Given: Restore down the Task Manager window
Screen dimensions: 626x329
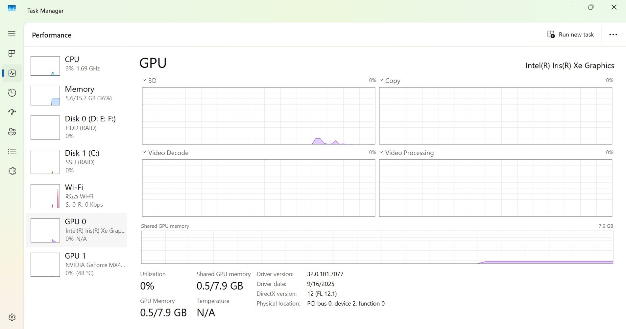Looking at the screenshot, I should [x=591, y=7].
